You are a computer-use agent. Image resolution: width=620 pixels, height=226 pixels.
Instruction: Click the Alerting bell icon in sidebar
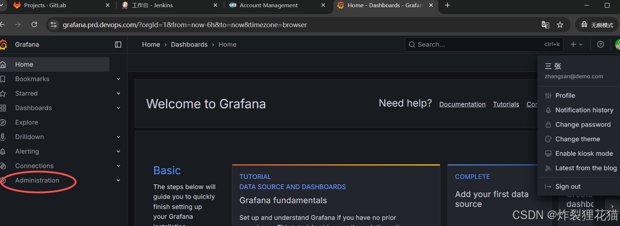click(3, 151)
